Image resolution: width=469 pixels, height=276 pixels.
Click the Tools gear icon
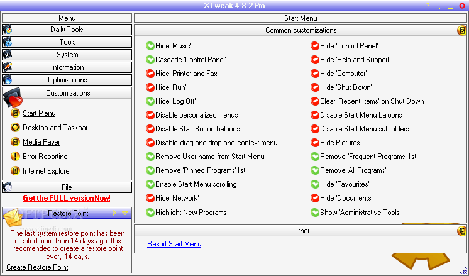8,42
